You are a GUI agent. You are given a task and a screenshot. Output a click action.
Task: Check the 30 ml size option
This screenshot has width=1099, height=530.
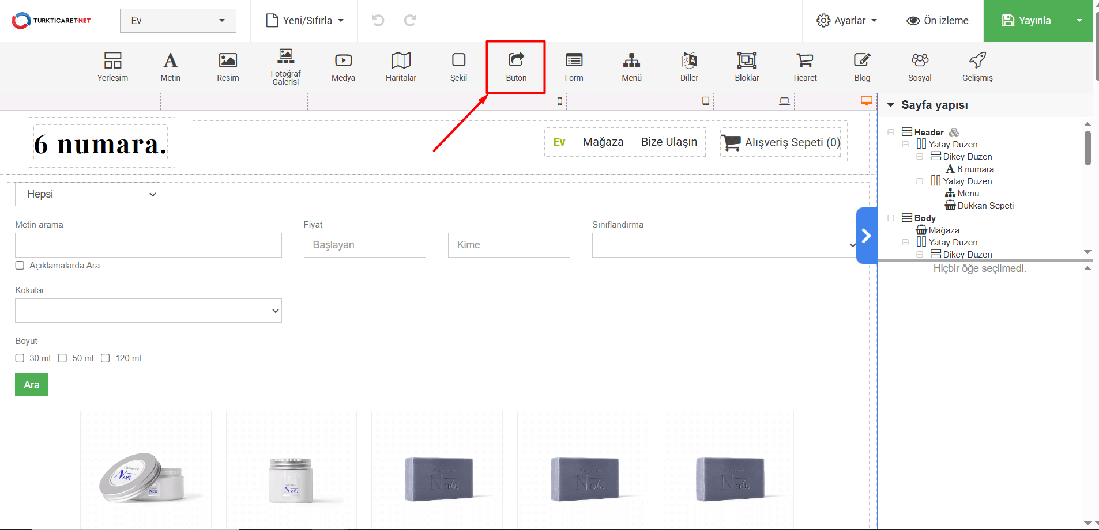(20, 358)
